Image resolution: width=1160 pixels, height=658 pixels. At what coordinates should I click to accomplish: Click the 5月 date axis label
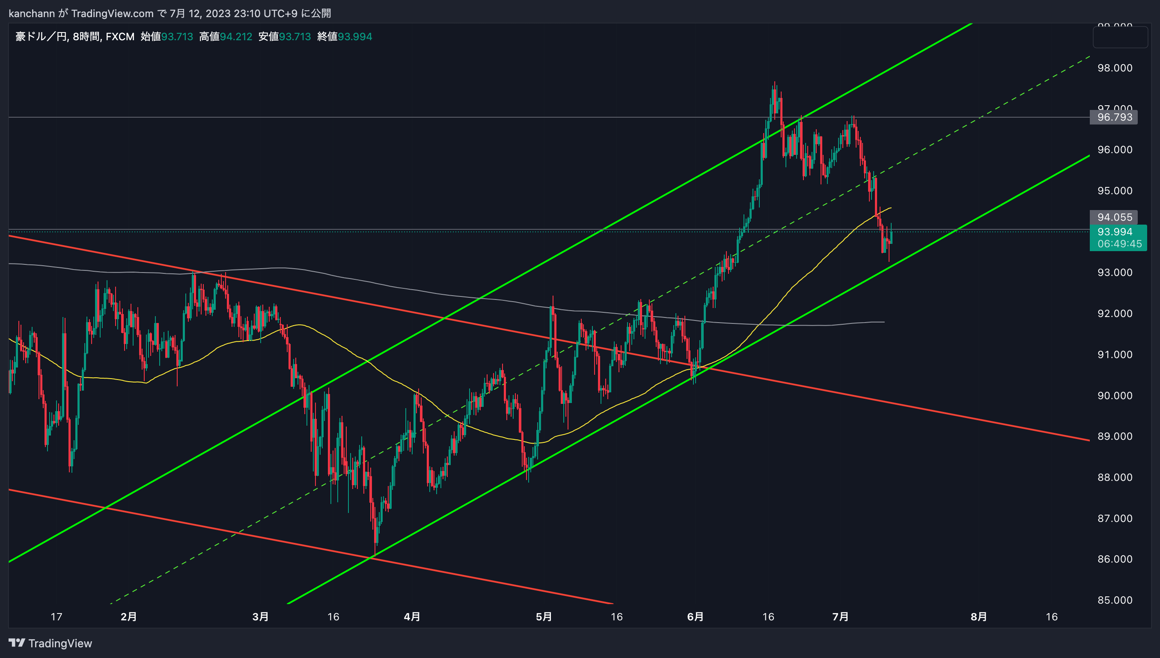(544, 617)
